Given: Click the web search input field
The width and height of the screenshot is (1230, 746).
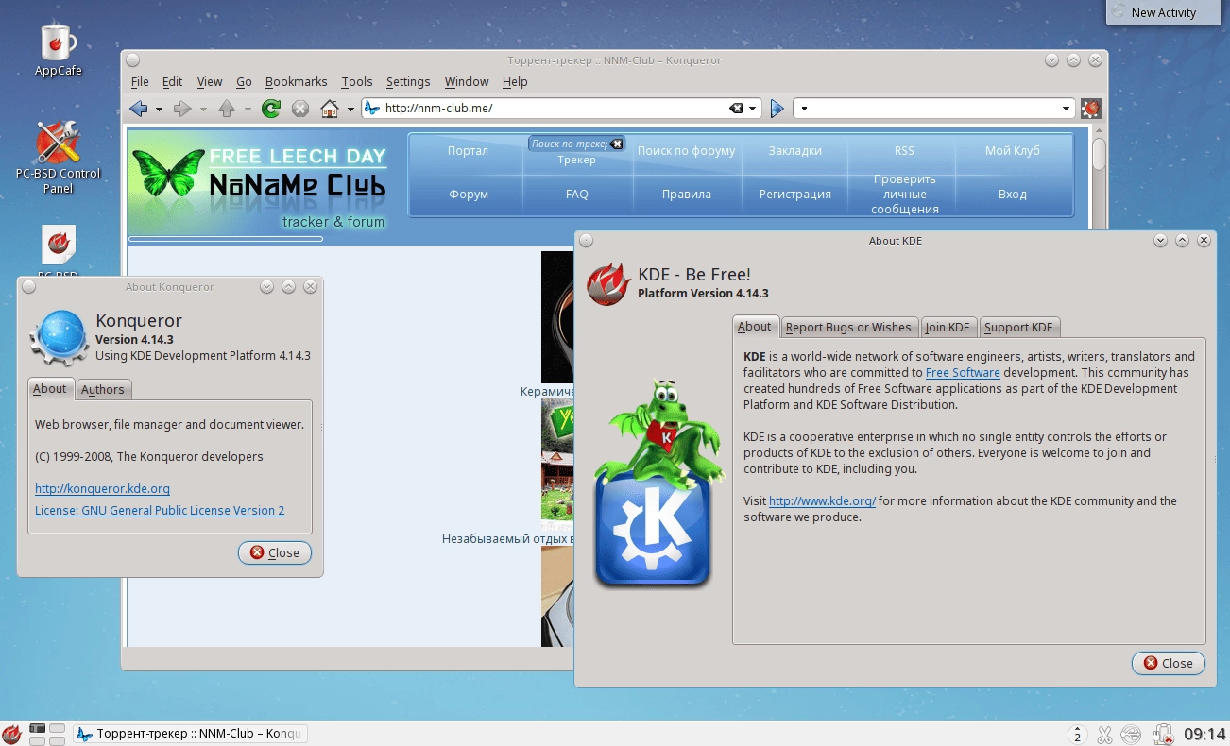Looking at the screenshot, I should pyautogui.click(x=935, y=109).
